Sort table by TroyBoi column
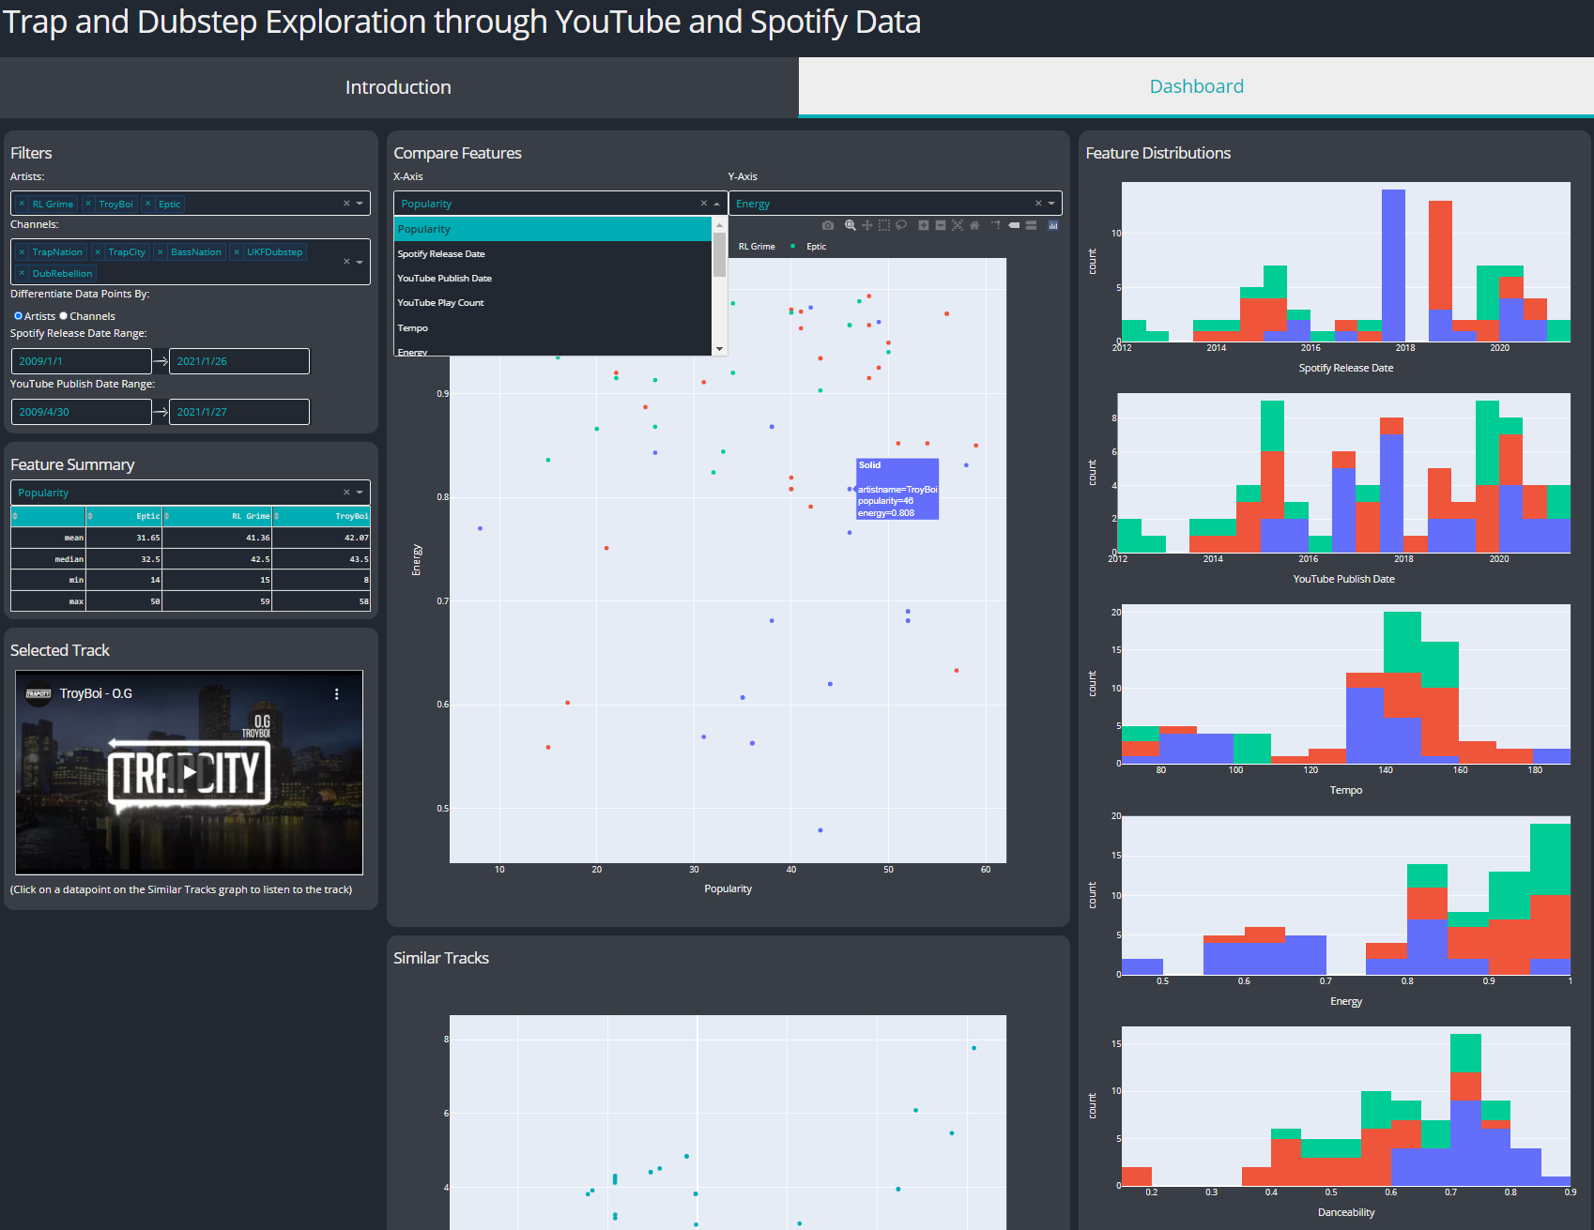Viewport: 1594px width, 1230px height. 276,516
